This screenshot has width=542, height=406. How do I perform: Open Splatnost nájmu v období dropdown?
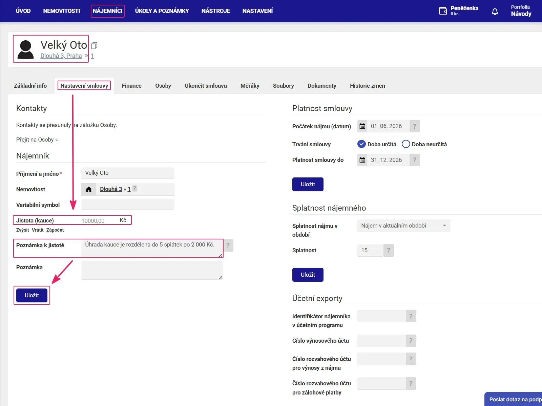pos(404,226)
